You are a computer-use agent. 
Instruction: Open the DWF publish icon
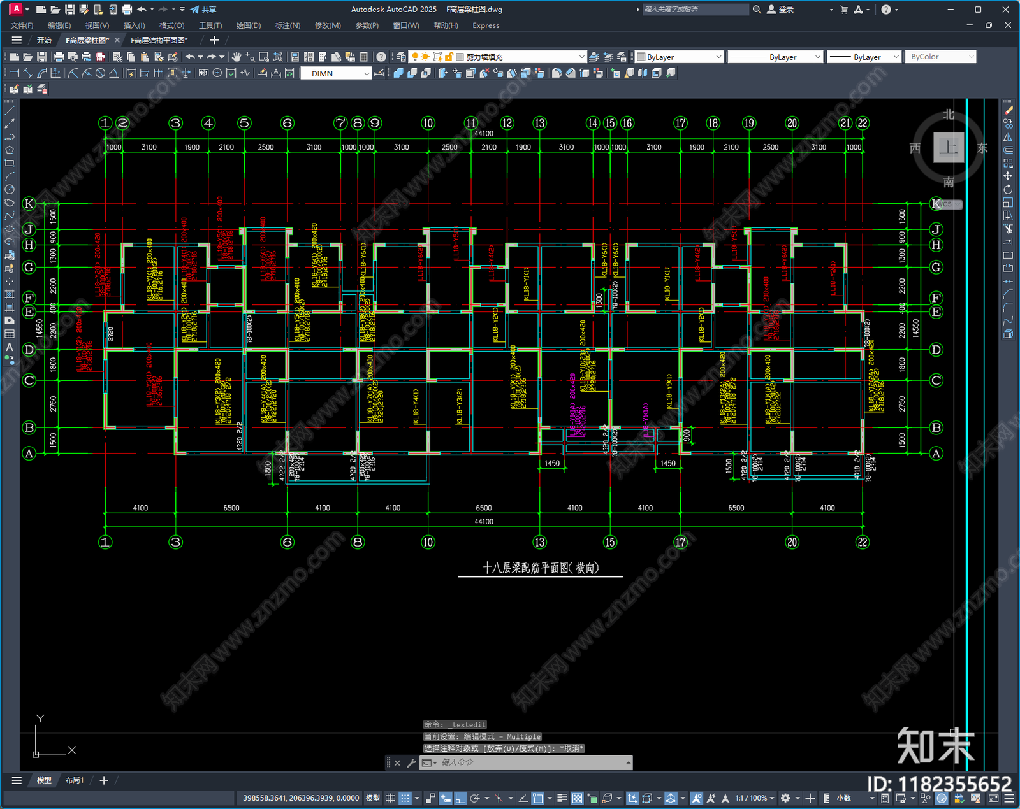coord(100,57)
